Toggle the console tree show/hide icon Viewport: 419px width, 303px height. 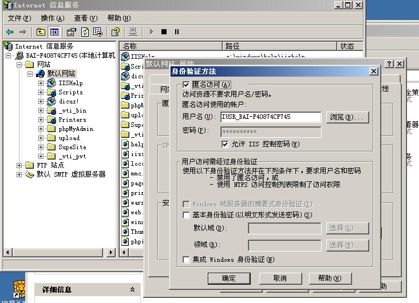[54, 32]
